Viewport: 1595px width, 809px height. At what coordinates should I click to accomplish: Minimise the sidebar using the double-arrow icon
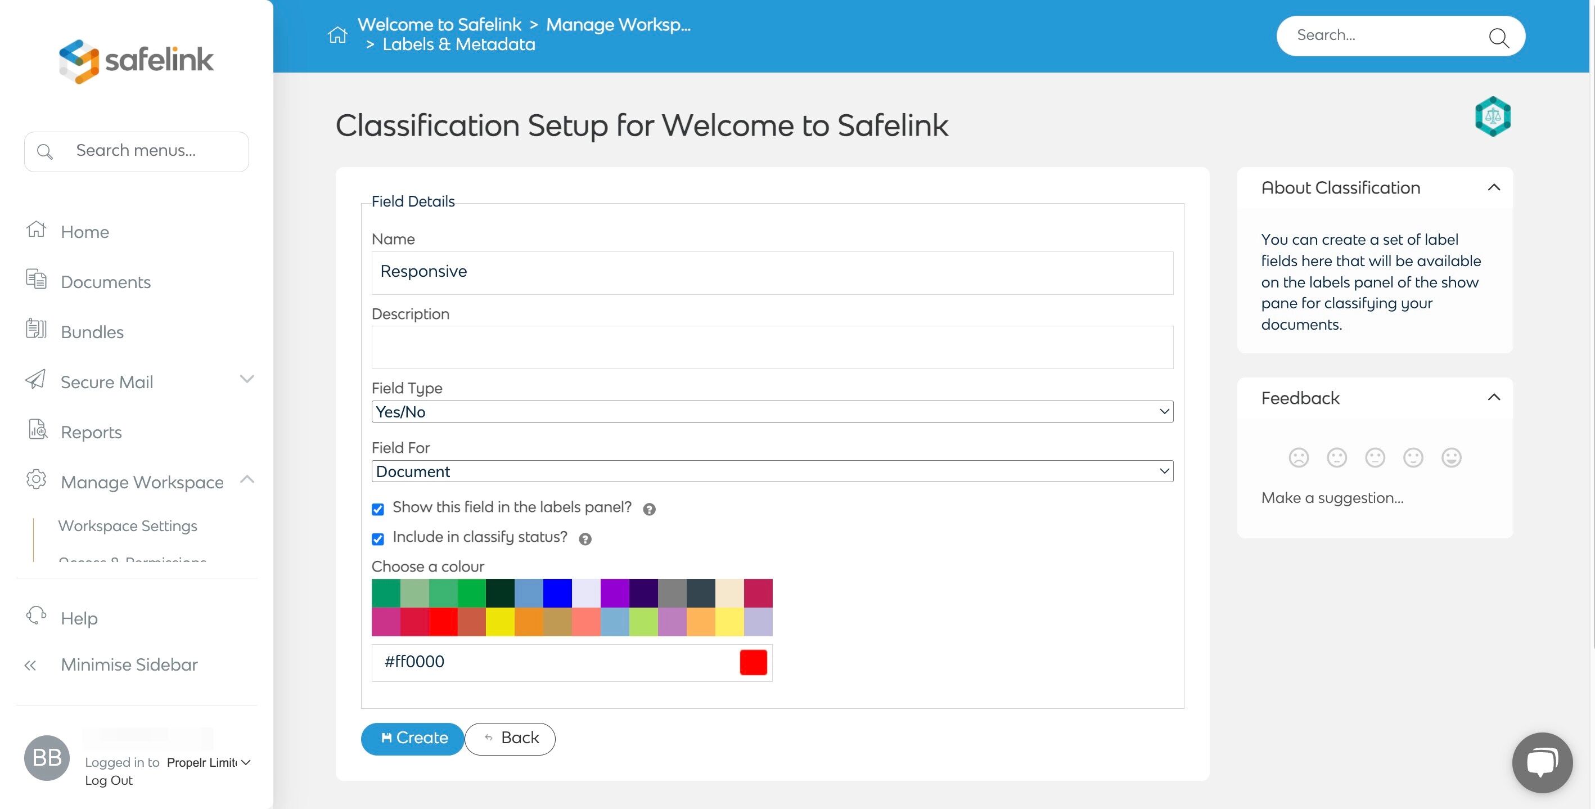click(30, 666)
